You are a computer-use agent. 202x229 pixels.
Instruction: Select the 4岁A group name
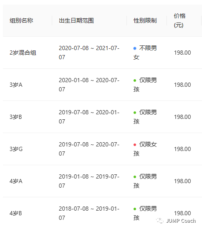pos(16,181)
